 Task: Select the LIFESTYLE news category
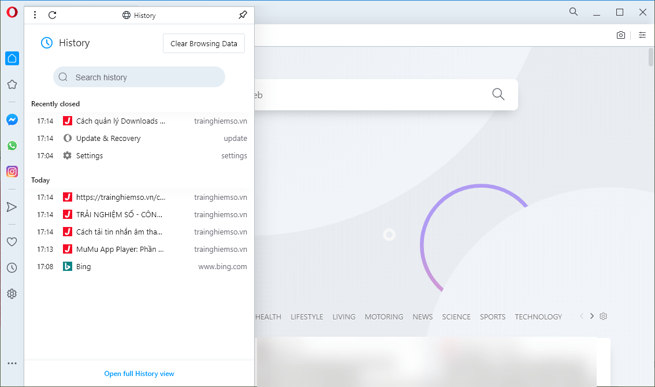pyautogui.click(x=307, y=317)
